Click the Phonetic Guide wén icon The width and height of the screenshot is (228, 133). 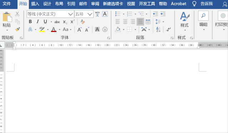[x=97, y=14]
